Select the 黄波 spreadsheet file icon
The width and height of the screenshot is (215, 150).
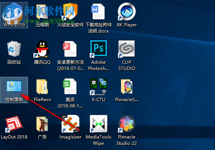click(x=70, y=86)
